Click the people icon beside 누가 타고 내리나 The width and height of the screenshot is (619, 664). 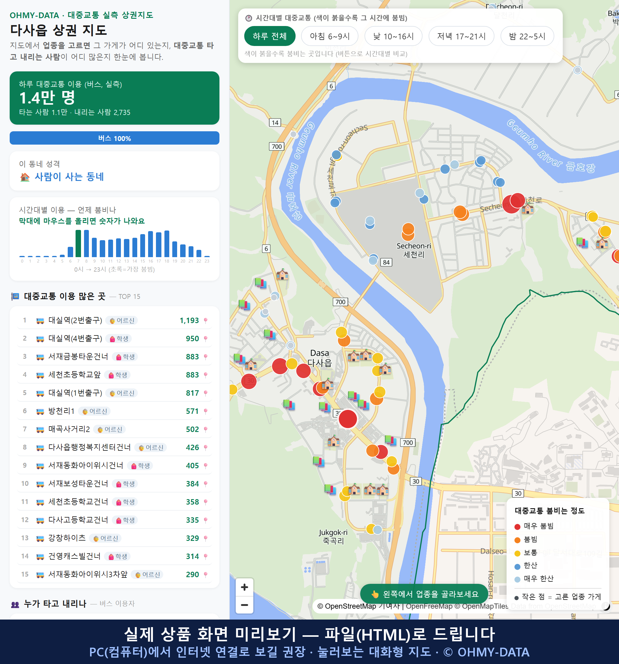(x=15, y=604)
